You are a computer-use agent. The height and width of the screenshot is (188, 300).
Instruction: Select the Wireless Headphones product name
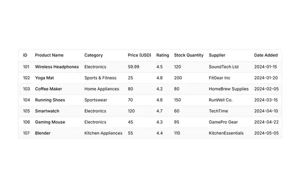[x=57, y=67]
